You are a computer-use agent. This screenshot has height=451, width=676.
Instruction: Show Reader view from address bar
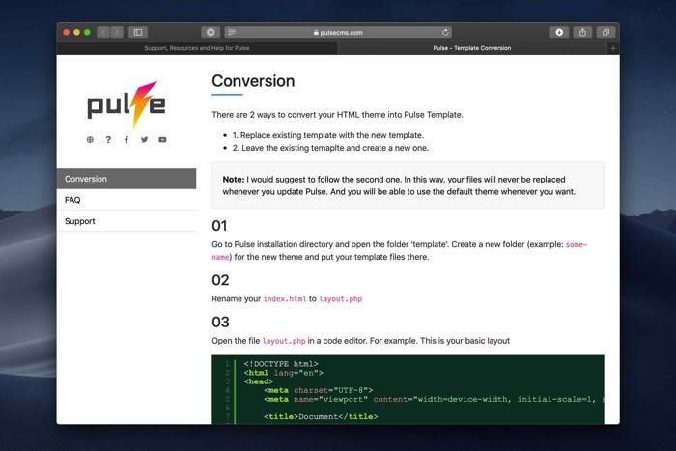click(232, 32)
